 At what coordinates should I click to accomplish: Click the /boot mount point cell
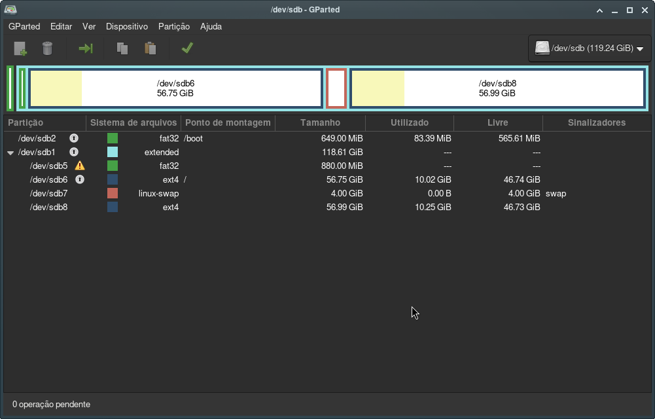click(193, 138)
